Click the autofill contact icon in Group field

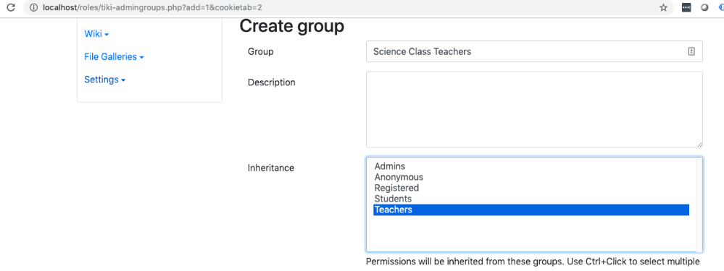point(691,51)
